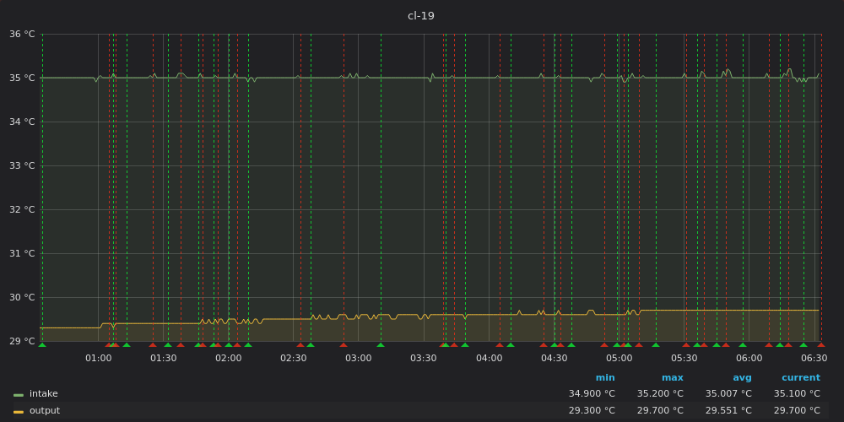Click red annotation triangle just before 01:30

pyautogui.click(x=152, y=345)
